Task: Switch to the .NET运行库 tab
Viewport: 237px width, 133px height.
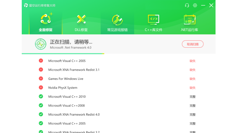Action: (x=189, y=23)
